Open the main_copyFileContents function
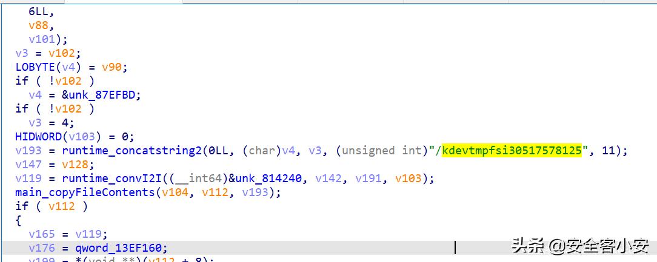 point(85,192)
